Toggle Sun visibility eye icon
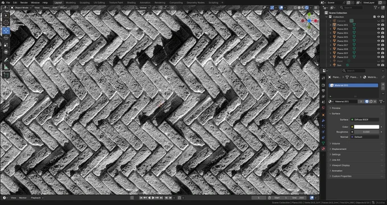This screenshot has width=387, height=205. coord(378,65)
